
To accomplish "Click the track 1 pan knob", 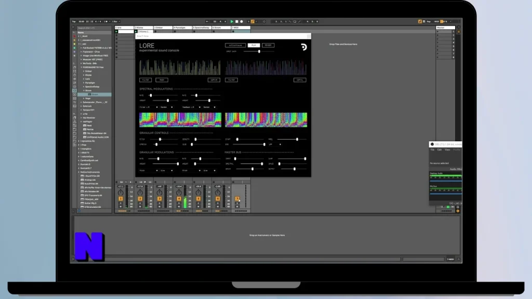I will pos(121,193).
